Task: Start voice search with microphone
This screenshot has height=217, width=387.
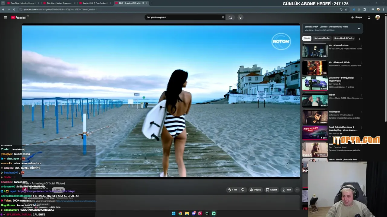Action: [x=240, y=17]
